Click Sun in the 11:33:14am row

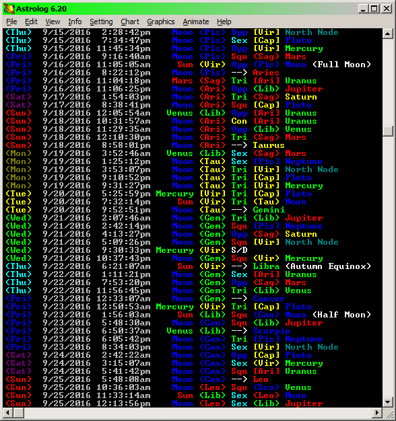click(x=185, y=395)
